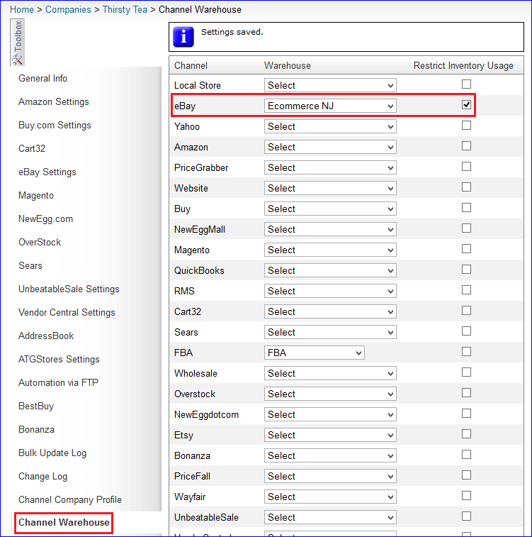
Task: Open FBA warehouse dropdown
Action: (x=315, y=353)
